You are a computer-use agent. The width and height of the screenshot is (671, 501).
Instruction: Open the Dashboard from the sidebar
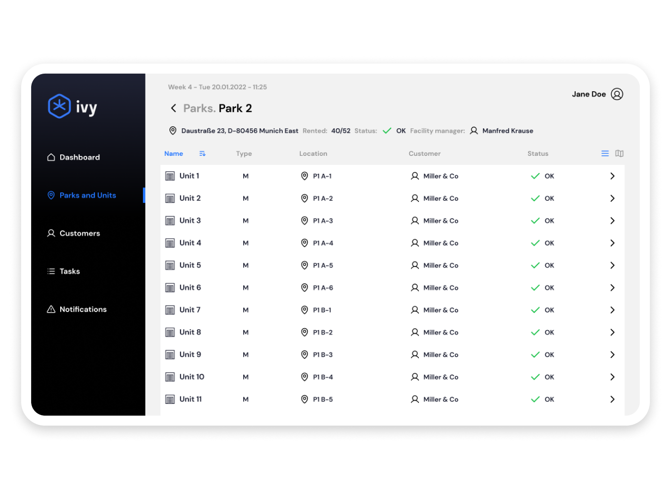pyautogui.click(x=79, y=157)
